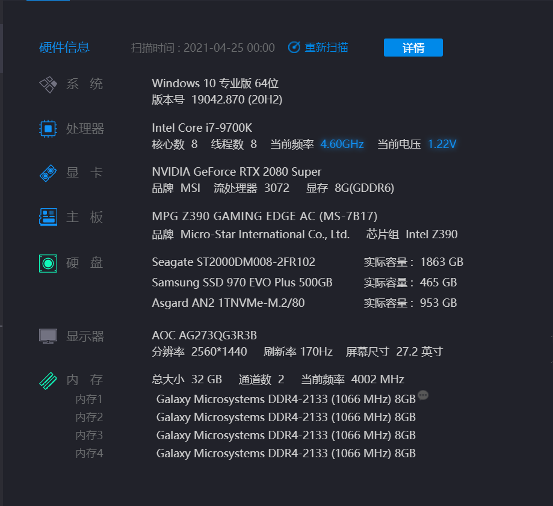
Task: Click the refresh rate 170Hz text
Action: click(x=298, y=352)
